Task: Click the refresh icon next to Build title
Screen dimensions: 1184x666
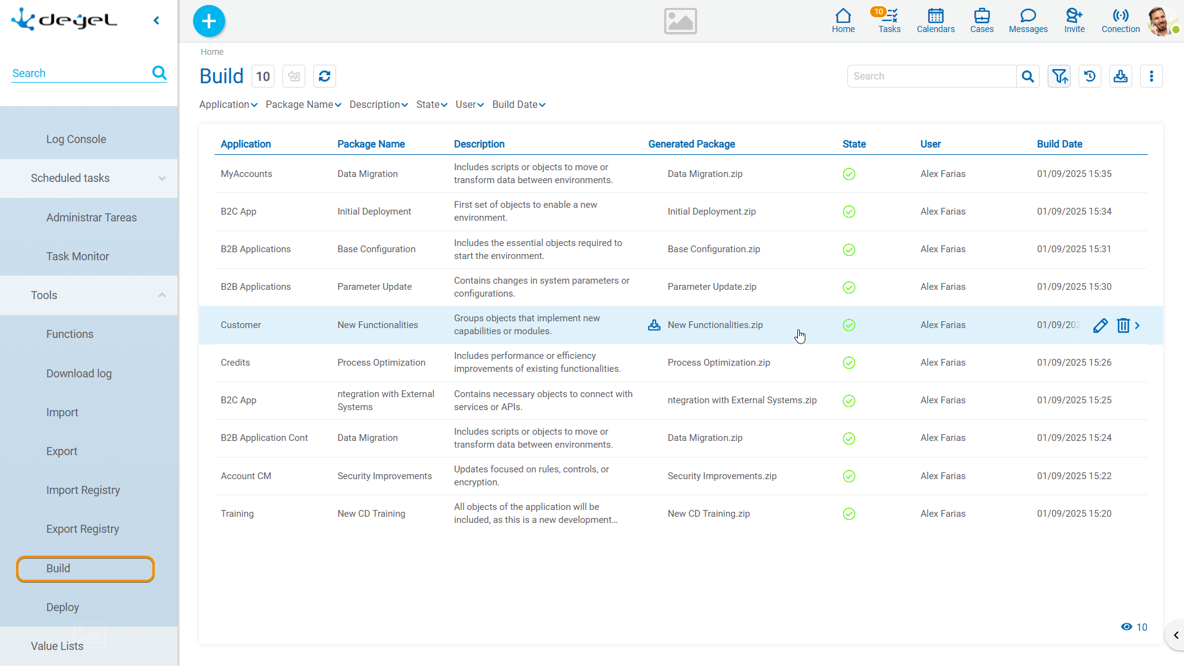Action: [x=324, y=76]
